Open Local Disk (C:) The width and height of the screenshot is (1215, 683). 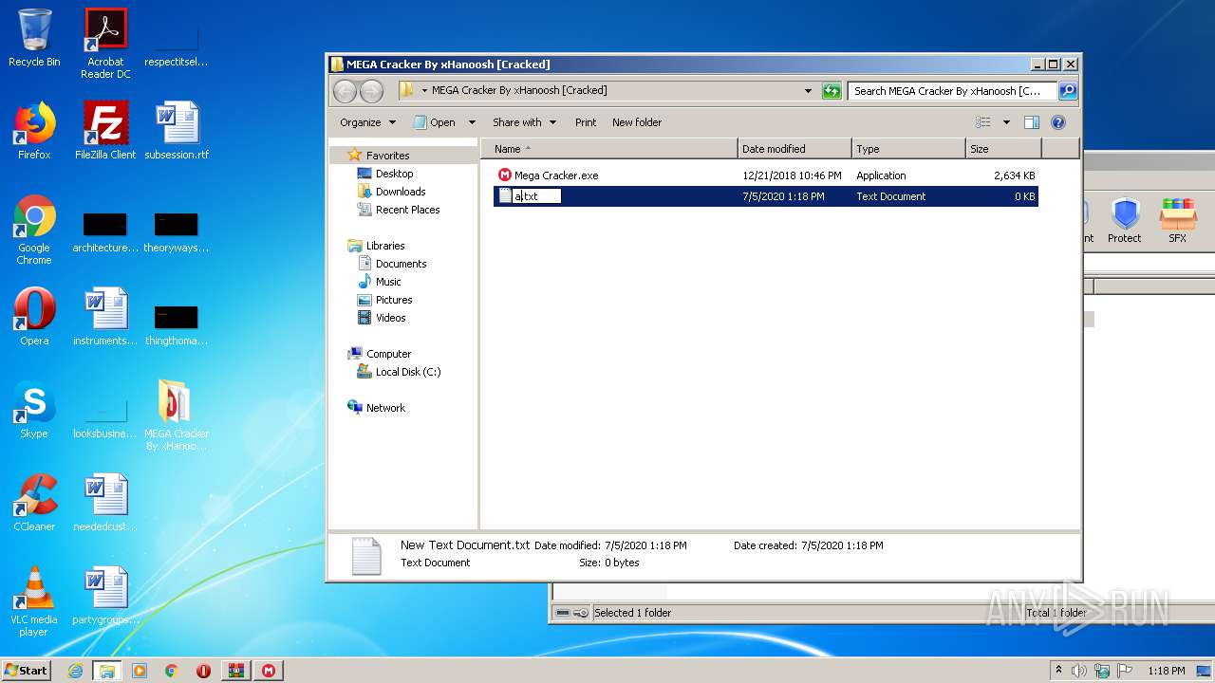[408, 372]
